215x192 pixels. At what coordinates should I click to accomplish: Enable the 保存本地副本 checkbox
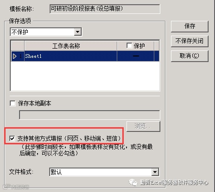pos(13,103)
